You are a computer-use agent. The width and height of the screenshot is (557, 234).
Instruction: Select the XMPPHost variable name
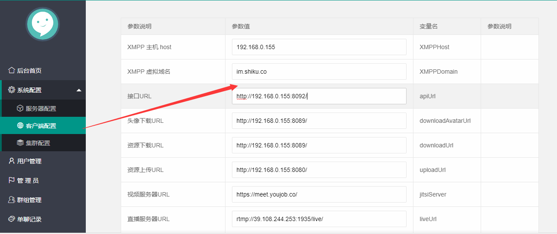435,47
